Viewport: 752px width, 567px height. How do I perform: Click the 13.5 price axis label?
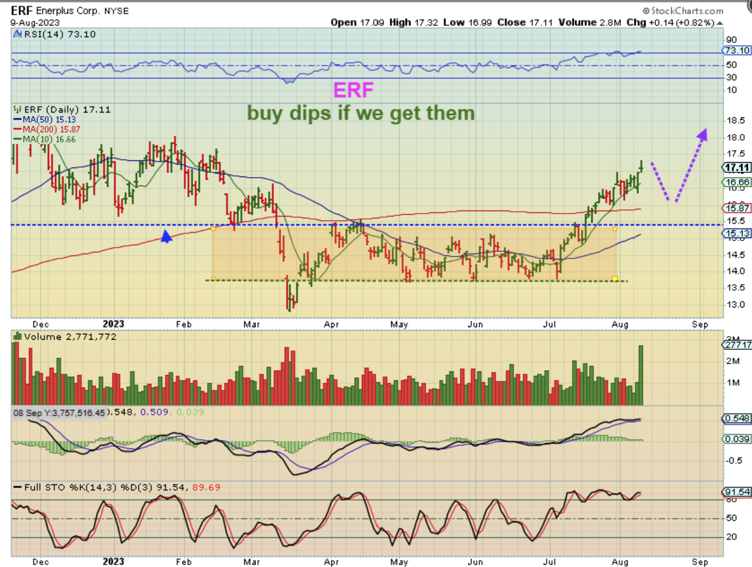(735, 288)
